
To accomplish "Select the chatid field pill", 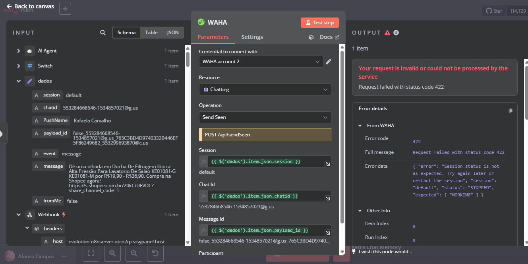I will pos(46,108).
